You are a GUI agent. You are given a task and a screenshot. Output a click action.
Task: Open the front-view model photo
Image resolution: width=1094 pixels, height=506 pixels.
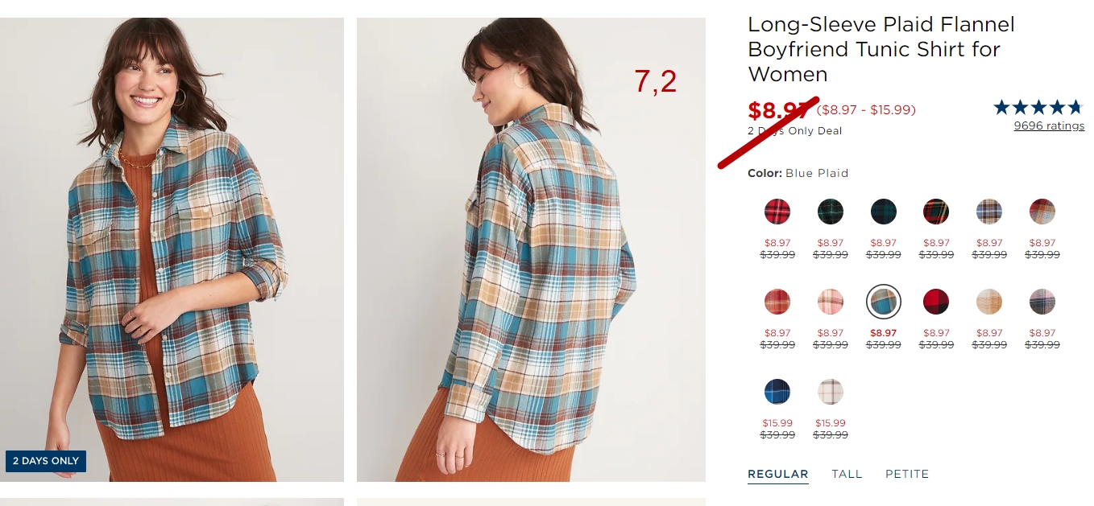[x=172, y=249]
